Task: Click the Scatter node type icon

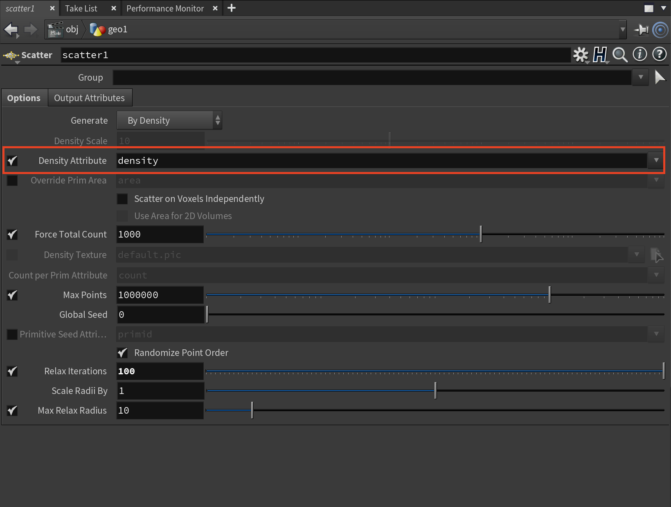Action: click(x=11, y=55)
